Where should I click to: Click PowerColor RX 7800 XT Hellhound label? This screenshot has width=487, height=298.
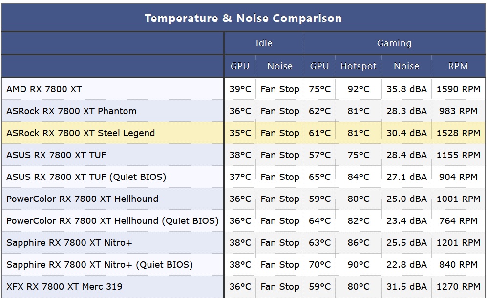point(82,199)
